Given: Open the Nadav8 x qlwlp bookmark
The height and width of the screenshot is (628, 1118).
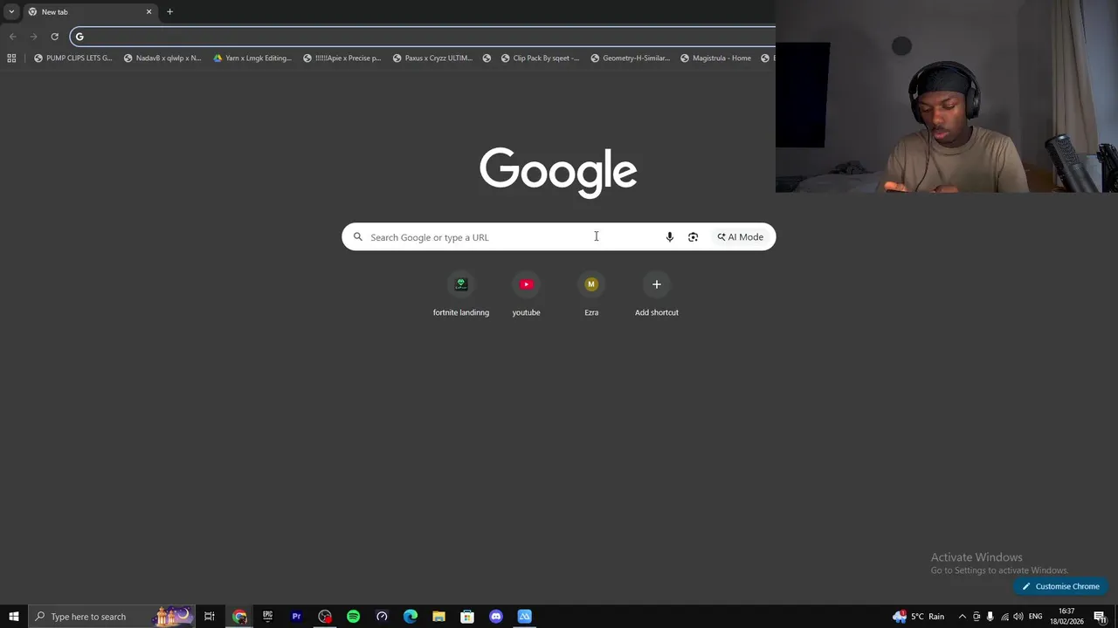Looking at the screenshot, I should (x=162, y=58).
